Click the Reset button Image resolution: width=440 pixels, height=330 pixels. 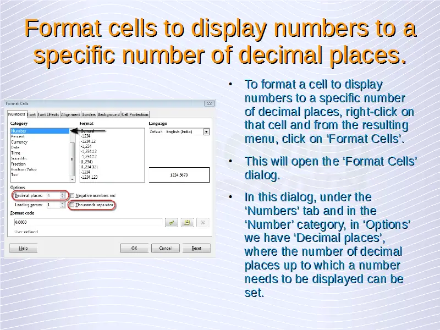tap(196, 248)
